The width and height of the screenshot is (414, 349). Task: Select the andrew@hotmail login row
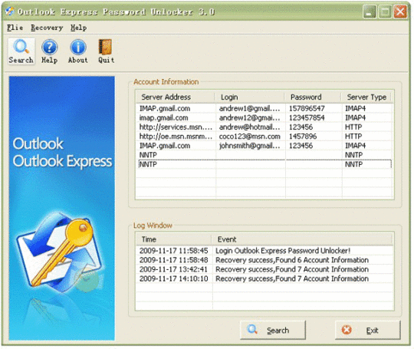point(264,127)
